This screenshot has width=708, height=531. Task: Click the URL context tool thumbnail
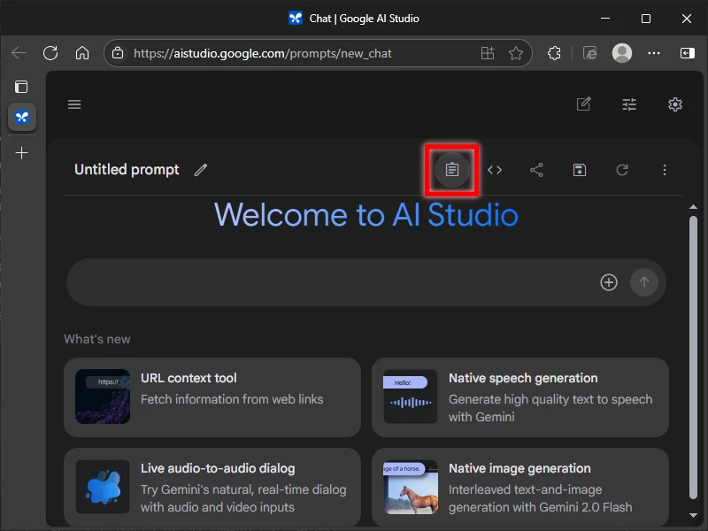pyautogui.click(x=103, y=396)
